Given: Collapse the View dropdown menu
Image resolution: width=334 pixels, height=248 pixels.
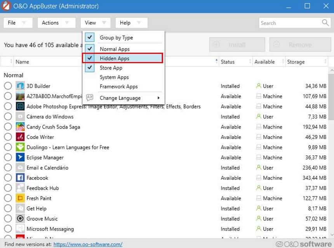Looking at the screenshot, I should tap(96, 23).
